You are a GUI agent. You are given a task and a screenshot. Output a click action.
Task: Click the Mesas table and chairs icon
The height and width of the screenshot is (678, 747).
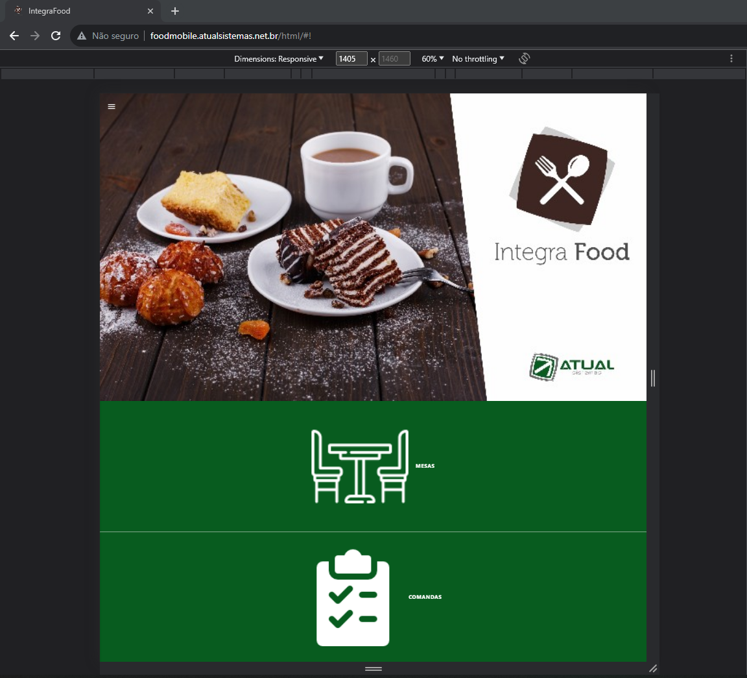click(360, 466)
